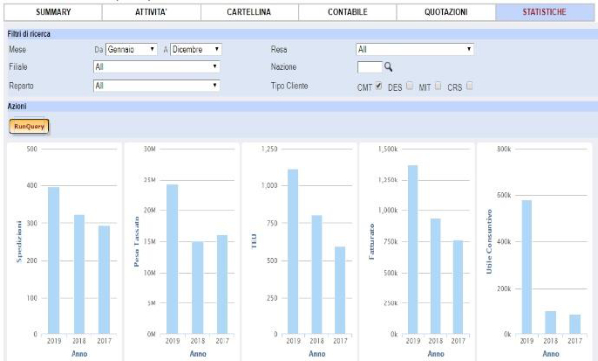Screen dimensions: 598x361
Task: Click the Fatturato axis title
Action: (x=372, y=241)
